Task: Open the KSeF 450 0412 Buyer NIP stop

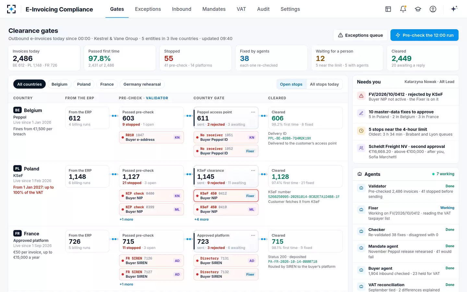Action: click(226, 196)
